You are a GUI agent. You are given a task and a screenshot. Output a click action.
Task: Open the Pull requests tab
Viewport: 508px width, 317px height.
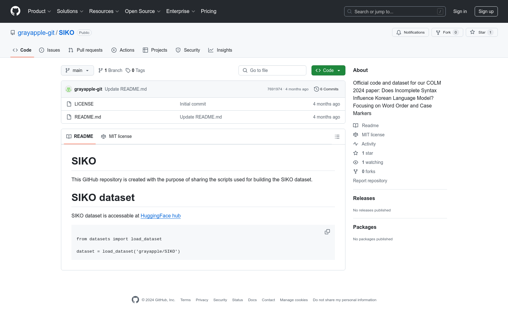click(x=85, y=50)
